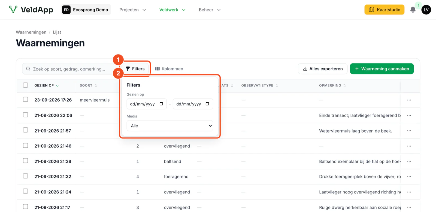The image size is (436, 212).
Task: Click the 'Einde transect' remark cell
Action: click(360, 115)
